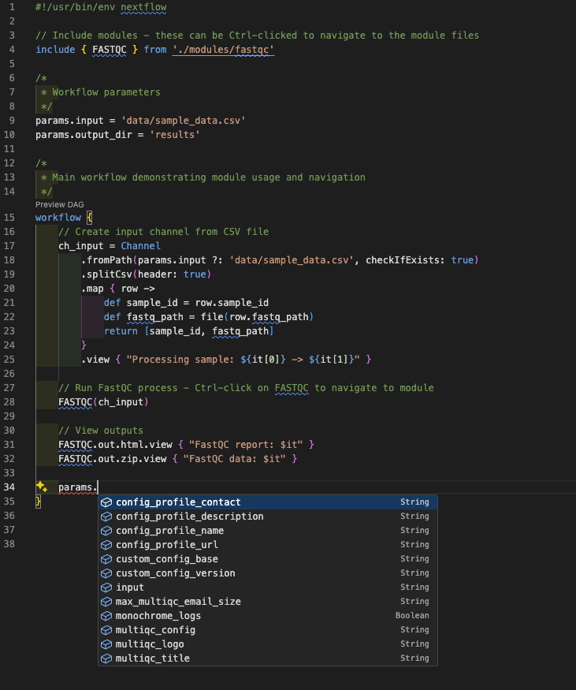Click the FASTQC(ch_input) call on line 28
The height and width of the screenshot is (690, 576).
[103, 402]
